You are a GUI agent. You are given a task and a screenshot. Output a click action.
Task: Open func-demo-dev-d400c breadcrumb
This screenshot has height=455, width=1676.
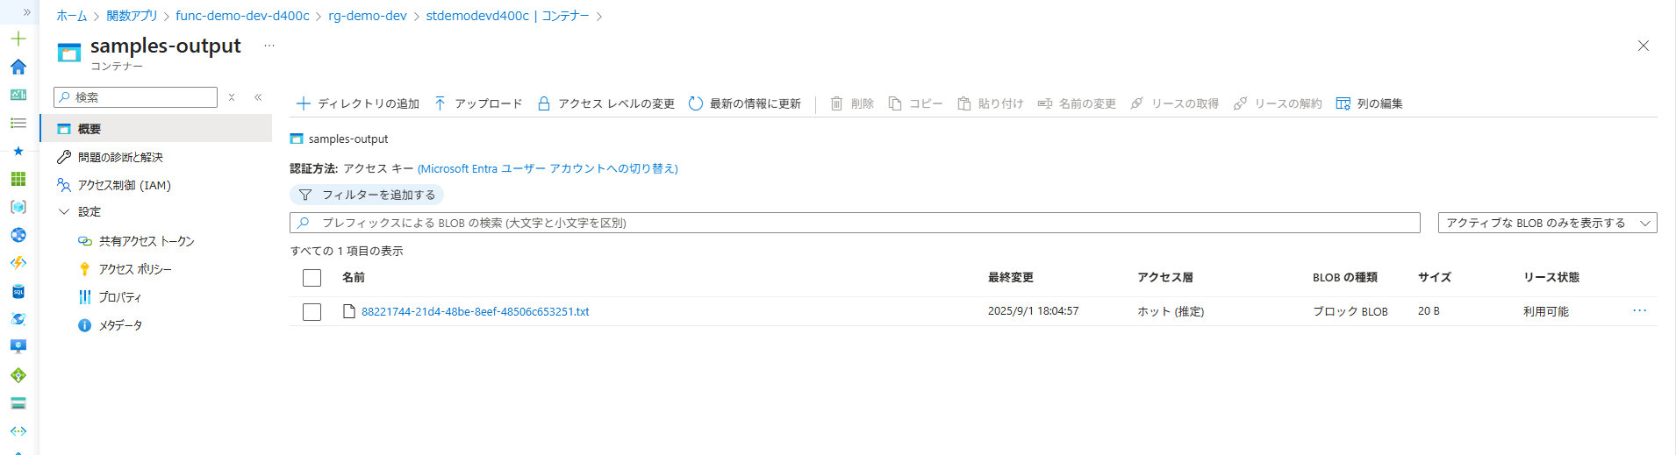pyautogui.click(x=242, y=16)
